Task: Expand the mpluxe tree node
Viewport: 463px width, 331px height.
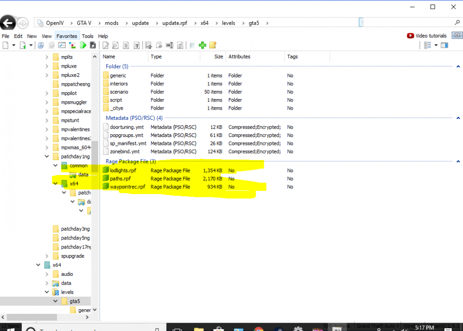Action: click(x=47, y=66)
